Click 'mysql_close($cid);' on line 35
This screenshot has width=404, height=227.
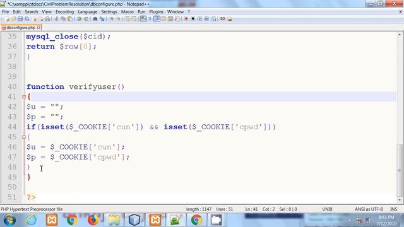click(x=69, y=37)
